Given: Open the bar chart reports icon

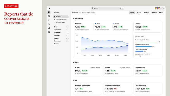Looking at the screenshot, I should (x=49, y=28).
